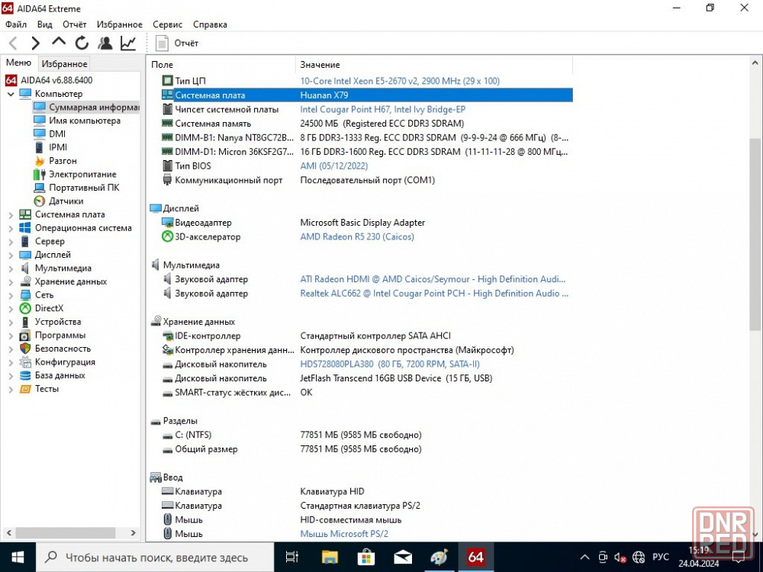Open the AMD Radeon R5 230 (Caicos) link
763x572 pixels.
[x=356, y=237]
